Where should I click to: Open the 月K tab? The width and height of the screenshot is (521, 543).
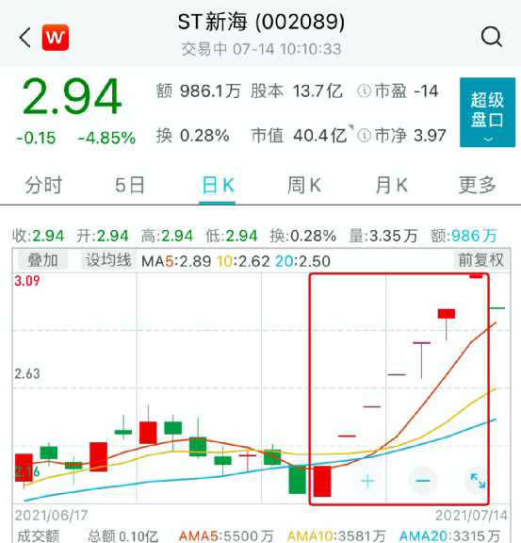tap(392, 186)
